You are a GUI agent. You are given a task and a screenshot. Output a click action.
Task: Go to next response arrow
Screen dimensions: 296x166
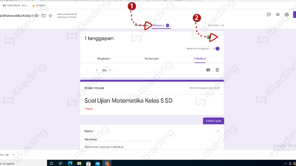point(117,70)
